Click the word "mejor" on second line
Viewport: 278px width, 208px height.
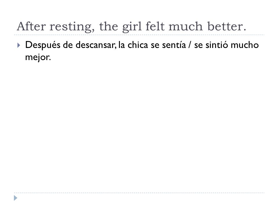(x=37, y=57)
